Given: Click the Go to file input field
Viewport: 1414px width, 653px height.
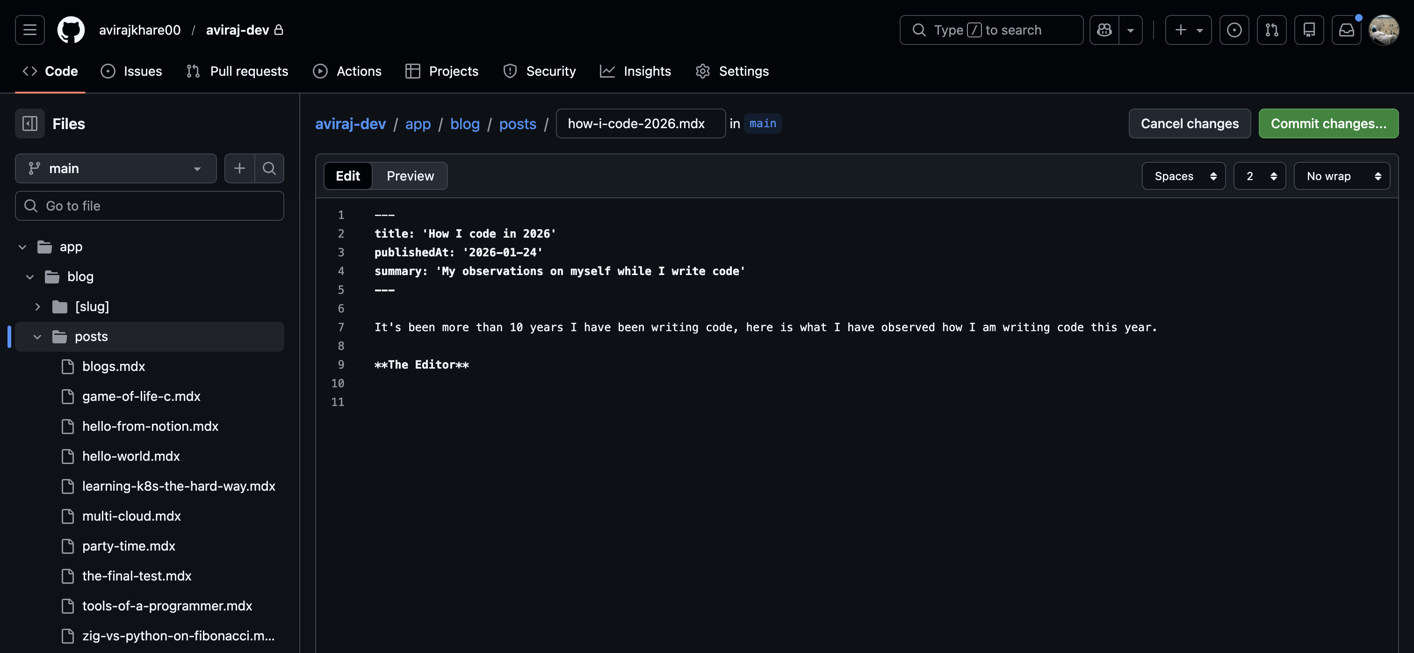Looking at the screenshot, I should (x=149, y=205).
